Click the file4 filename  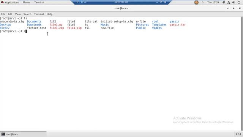pos(71,25)
